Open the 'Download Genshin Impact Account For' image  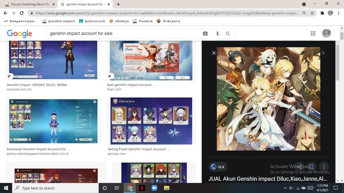(x=53, y=121)
